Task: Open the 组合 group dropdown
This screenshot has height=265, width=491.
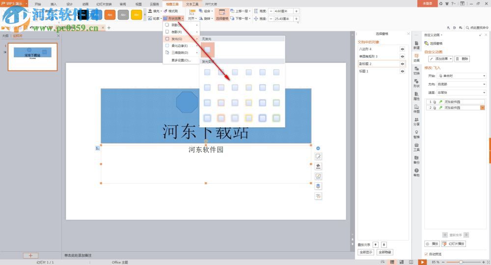Action: tap(206, 11)
